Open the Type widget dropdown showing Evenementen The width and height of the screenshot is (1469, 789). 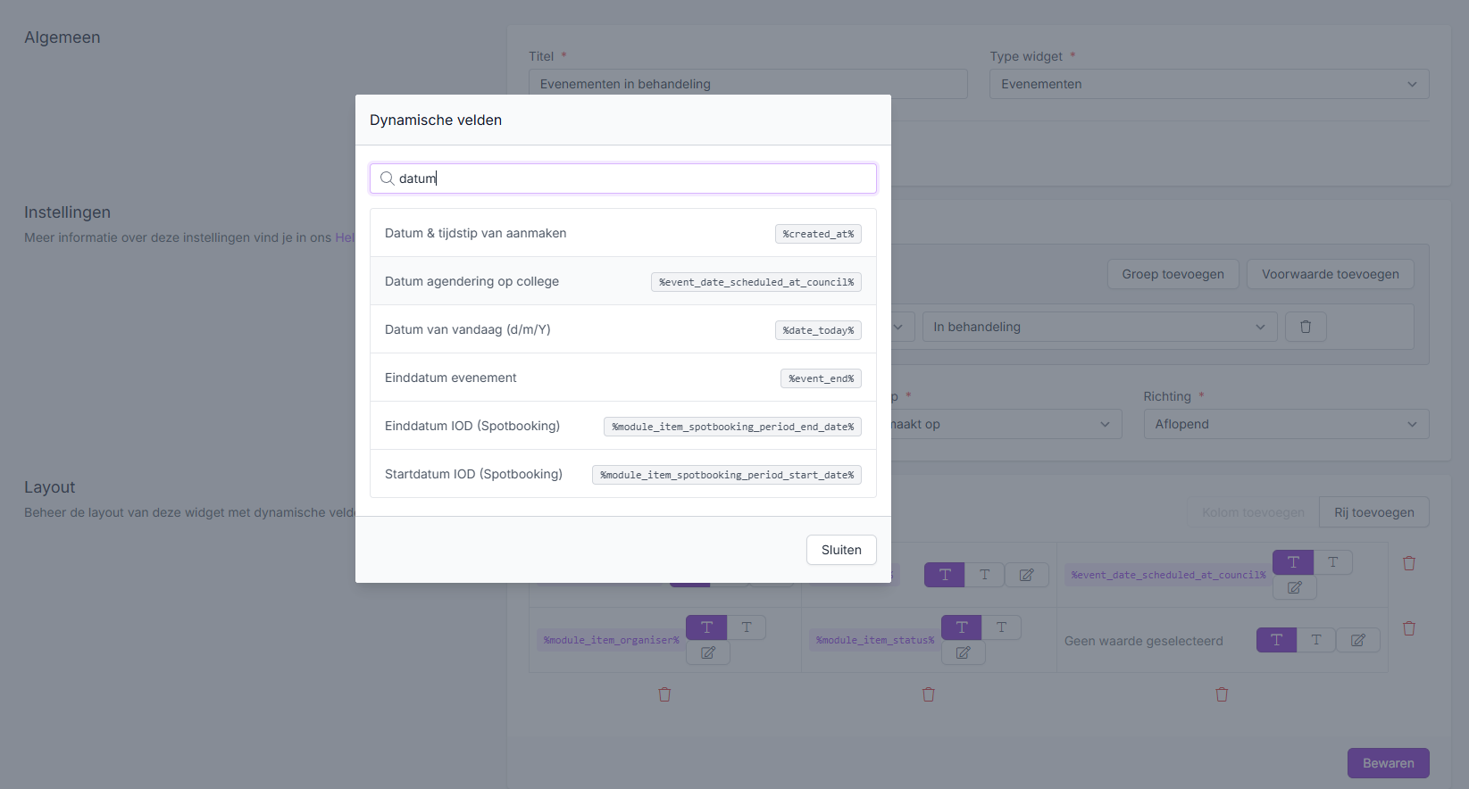(x=1208, y=84)
